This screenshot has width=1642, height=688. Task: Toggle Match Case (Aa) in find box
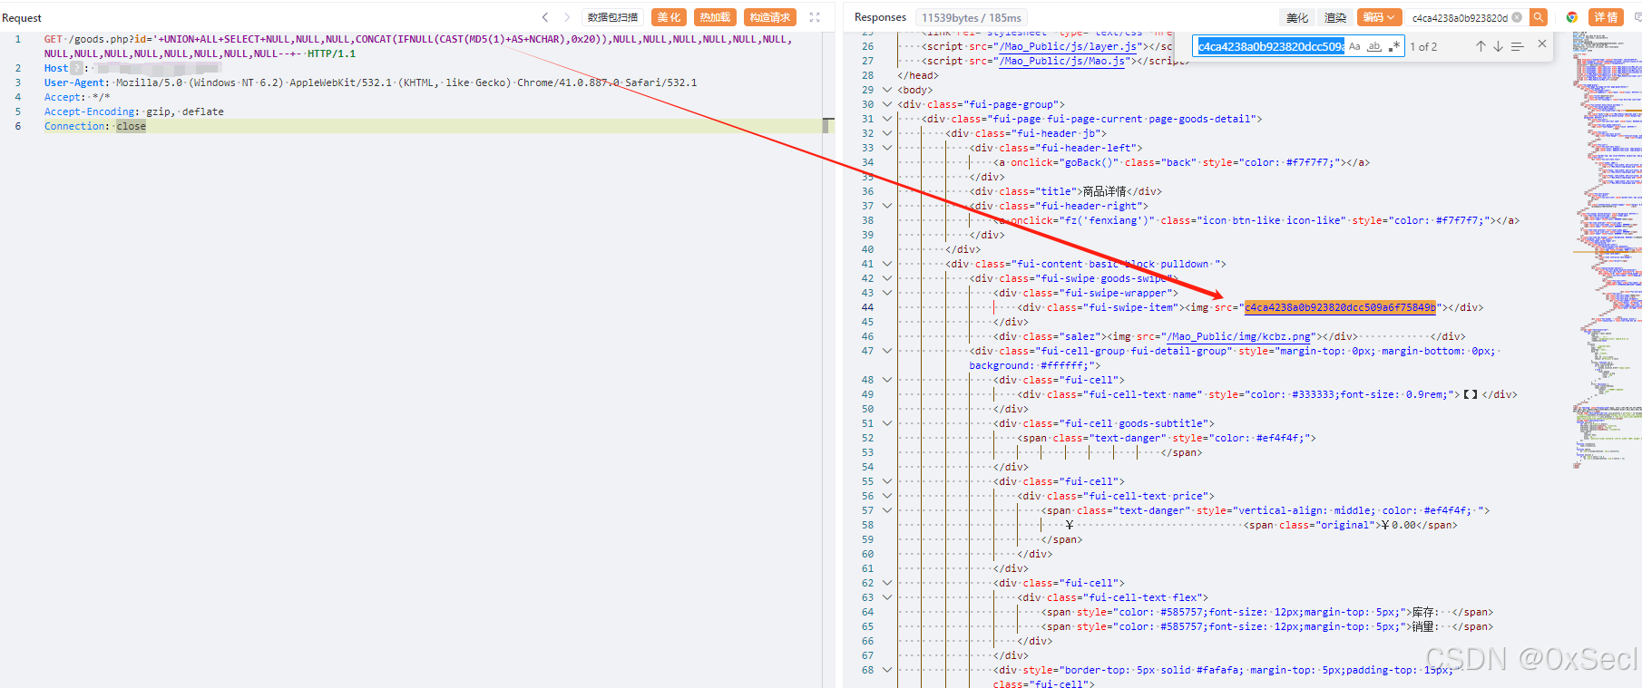click(1354, 46)
